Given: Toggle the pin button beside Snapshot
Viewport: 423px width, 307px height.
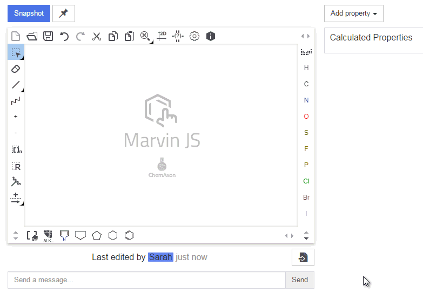Looking at the screenshot, I should tap(64, 13).
